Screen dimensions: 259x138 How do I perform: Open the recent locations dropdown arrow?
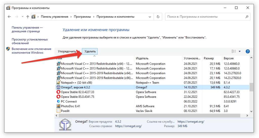[23, 17]
